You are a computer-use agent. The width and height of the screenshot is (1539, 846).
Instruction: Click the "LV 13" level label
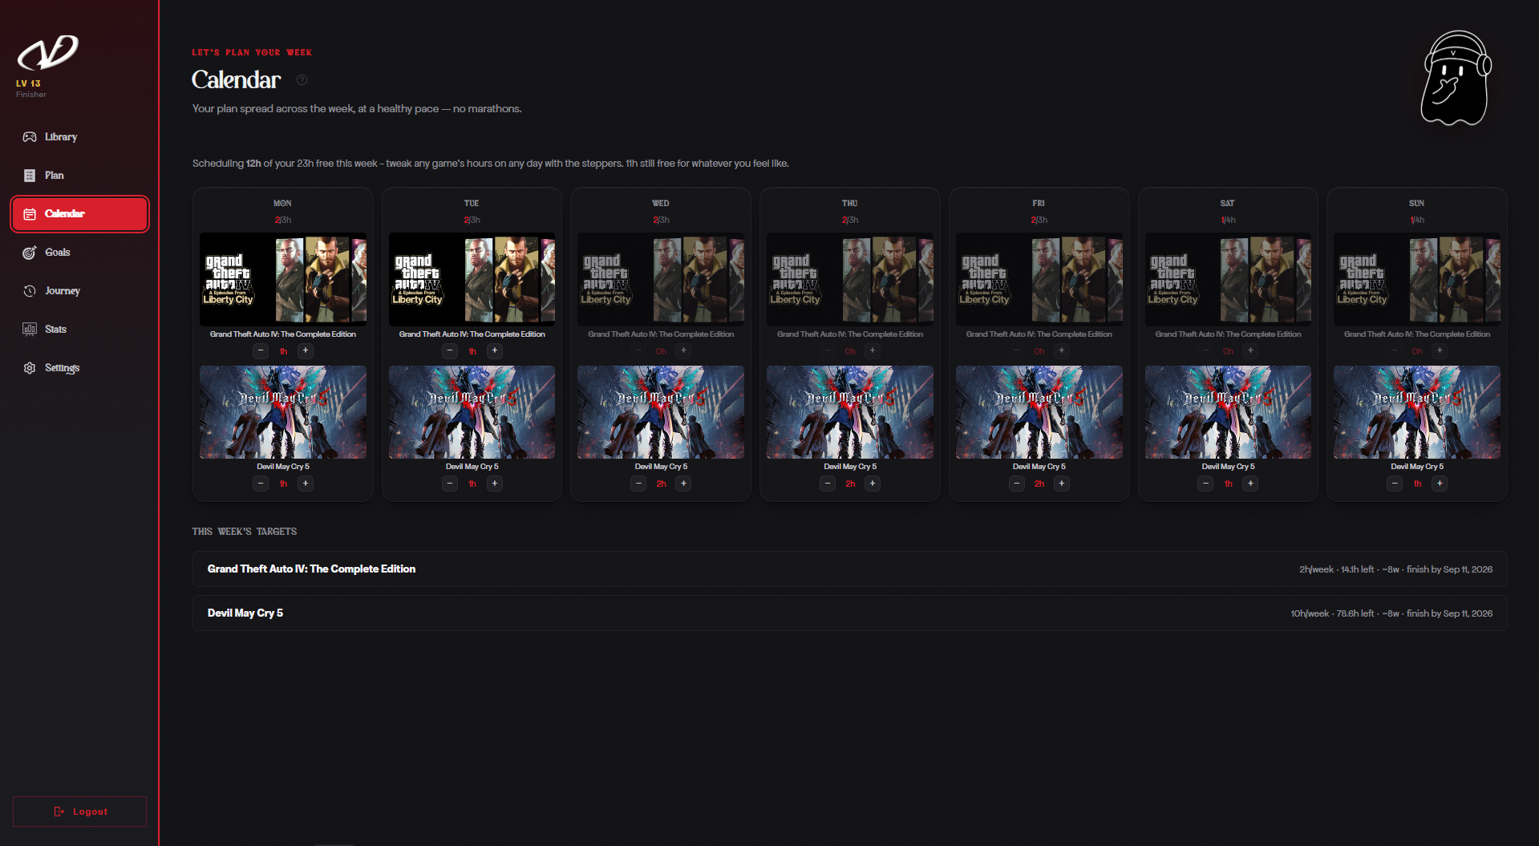pyautogui.click(x=28, y=83)
